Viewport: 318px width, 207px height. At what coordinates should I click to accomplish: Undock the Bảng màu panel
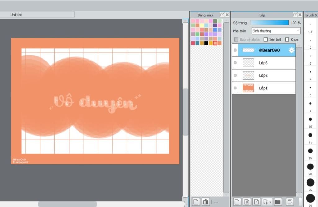(222, 15)
